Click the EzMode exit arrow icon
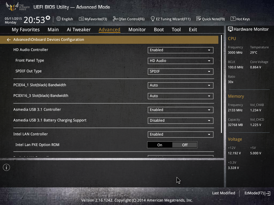 [268, 193]
